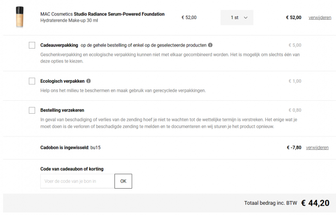This screenshot has width=336, height=215.
Task: Open the MAC foundation product thumbnail
Action: coord(20,18)
